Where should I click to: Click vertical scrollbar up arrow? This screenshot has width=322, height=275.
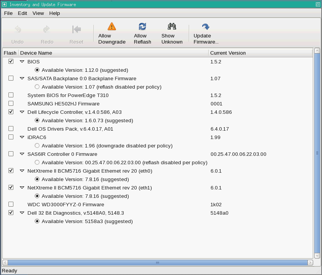[317, 51]
